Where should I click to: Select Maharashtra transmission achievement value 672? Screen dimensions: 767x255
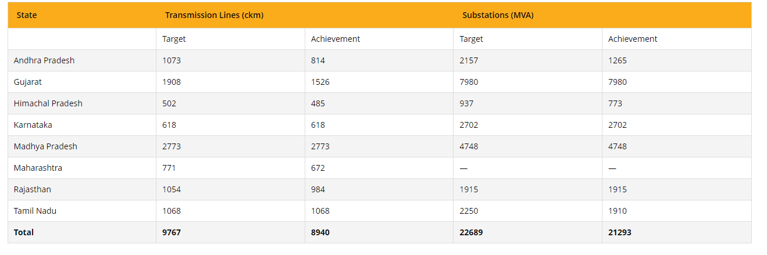click(x=318, y=168)
